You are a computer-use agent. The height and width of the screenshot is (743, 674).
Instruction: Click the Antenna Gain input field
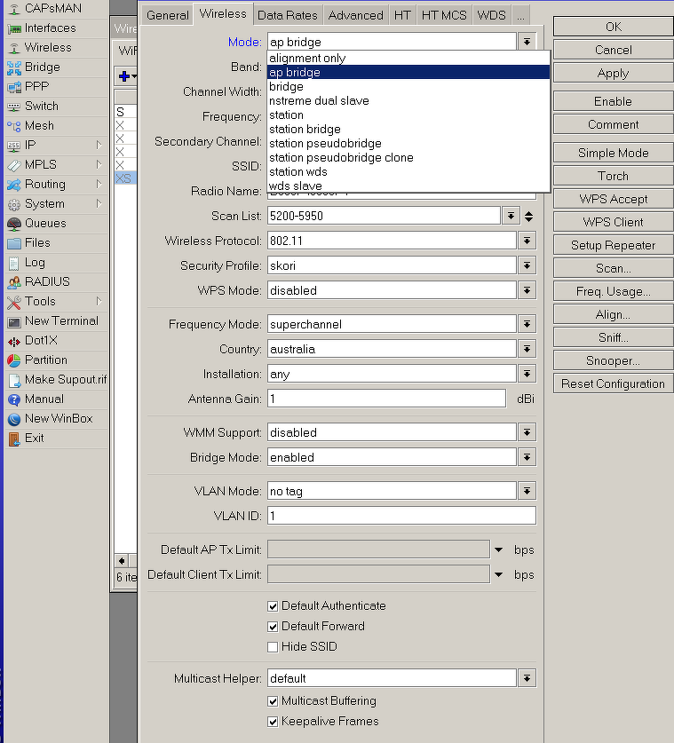point(387,399)
